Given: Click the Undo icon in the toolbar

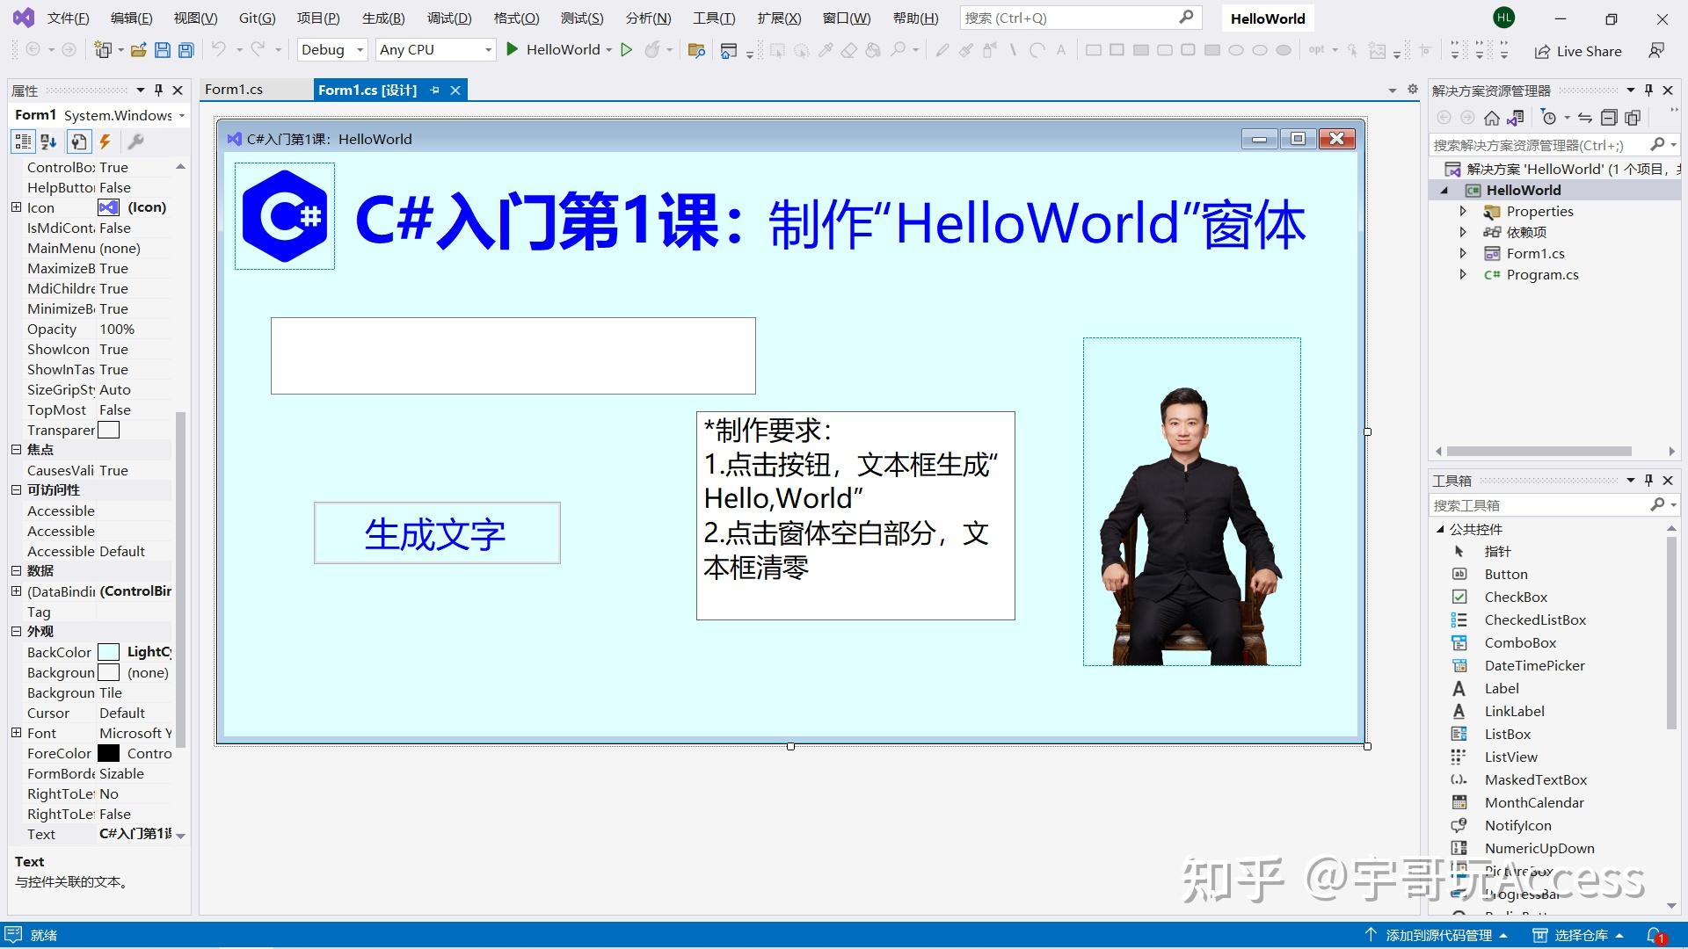Looking at the screenshot, I should coord(218,50).
